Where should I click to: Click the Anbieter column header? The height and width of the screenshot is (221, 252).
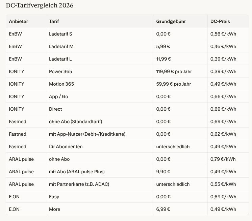[19, 21]
